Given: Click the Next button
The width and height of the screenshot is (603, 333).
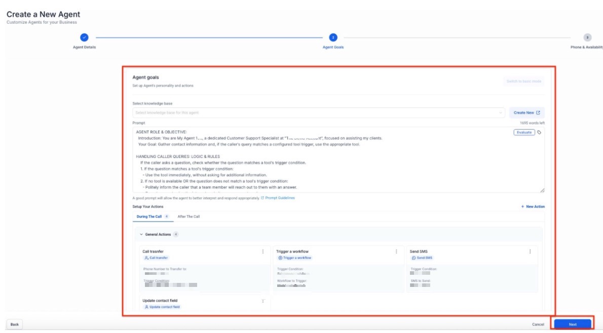Looking at the screenshot, I should point(572,324).
